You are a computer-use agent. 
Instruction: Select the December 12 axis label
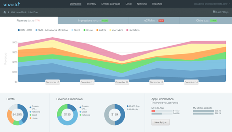[x=122, y=82]
